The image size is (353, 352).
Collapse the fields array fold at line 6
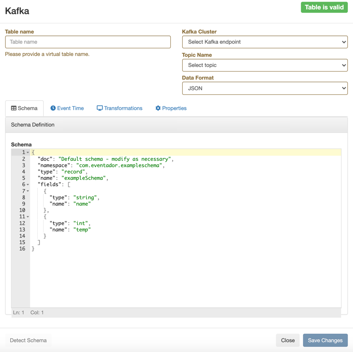(28, 184)
